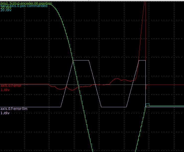This screenshot has height=152, width=184.
Task: Click the hm2_5i20.0.encoder.00.position trace label
Action: pyautogui.click(x=26, y=3)
